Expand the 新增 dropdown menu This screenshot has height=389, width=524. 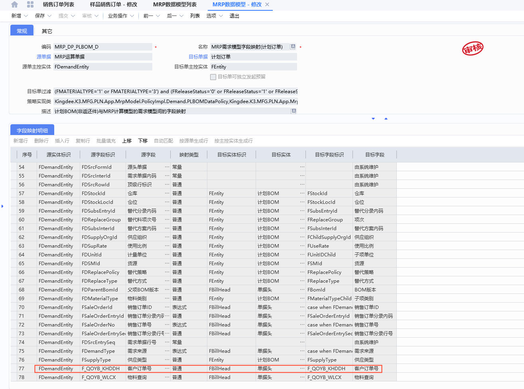(x=26, y=16)
